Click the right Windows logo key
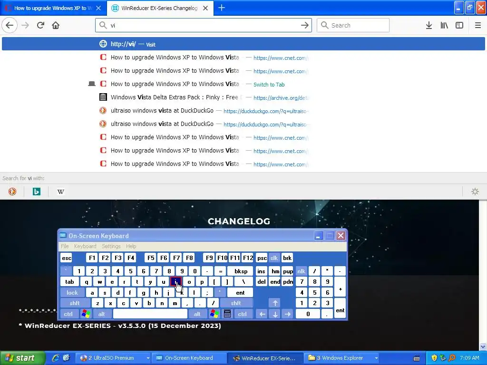The height and width of the screenshot is (365, 487). (214, 314)
